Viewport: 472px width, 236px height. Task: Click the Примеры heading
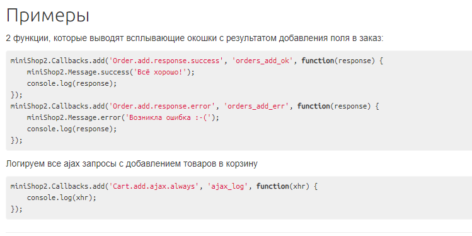pyautogui.click(x=47, y=16)
